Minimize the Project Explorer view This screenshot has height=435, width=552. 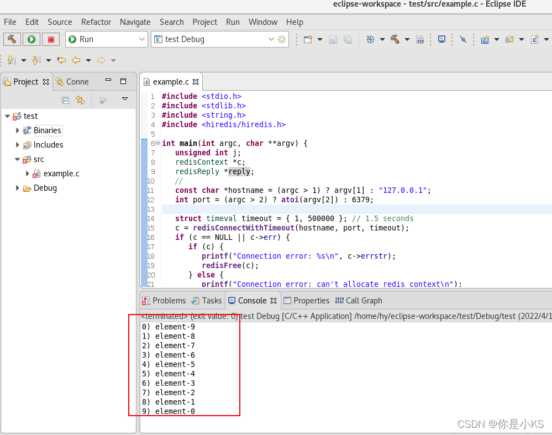click(108, 80)
